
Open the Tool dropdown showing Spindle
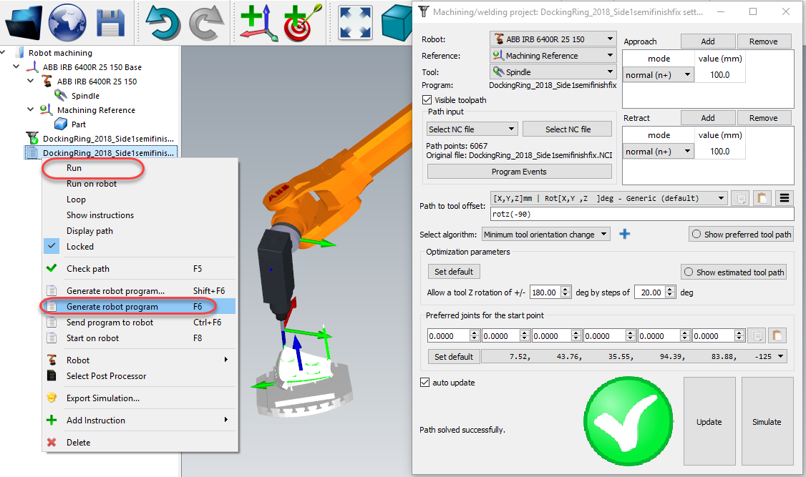553,72
